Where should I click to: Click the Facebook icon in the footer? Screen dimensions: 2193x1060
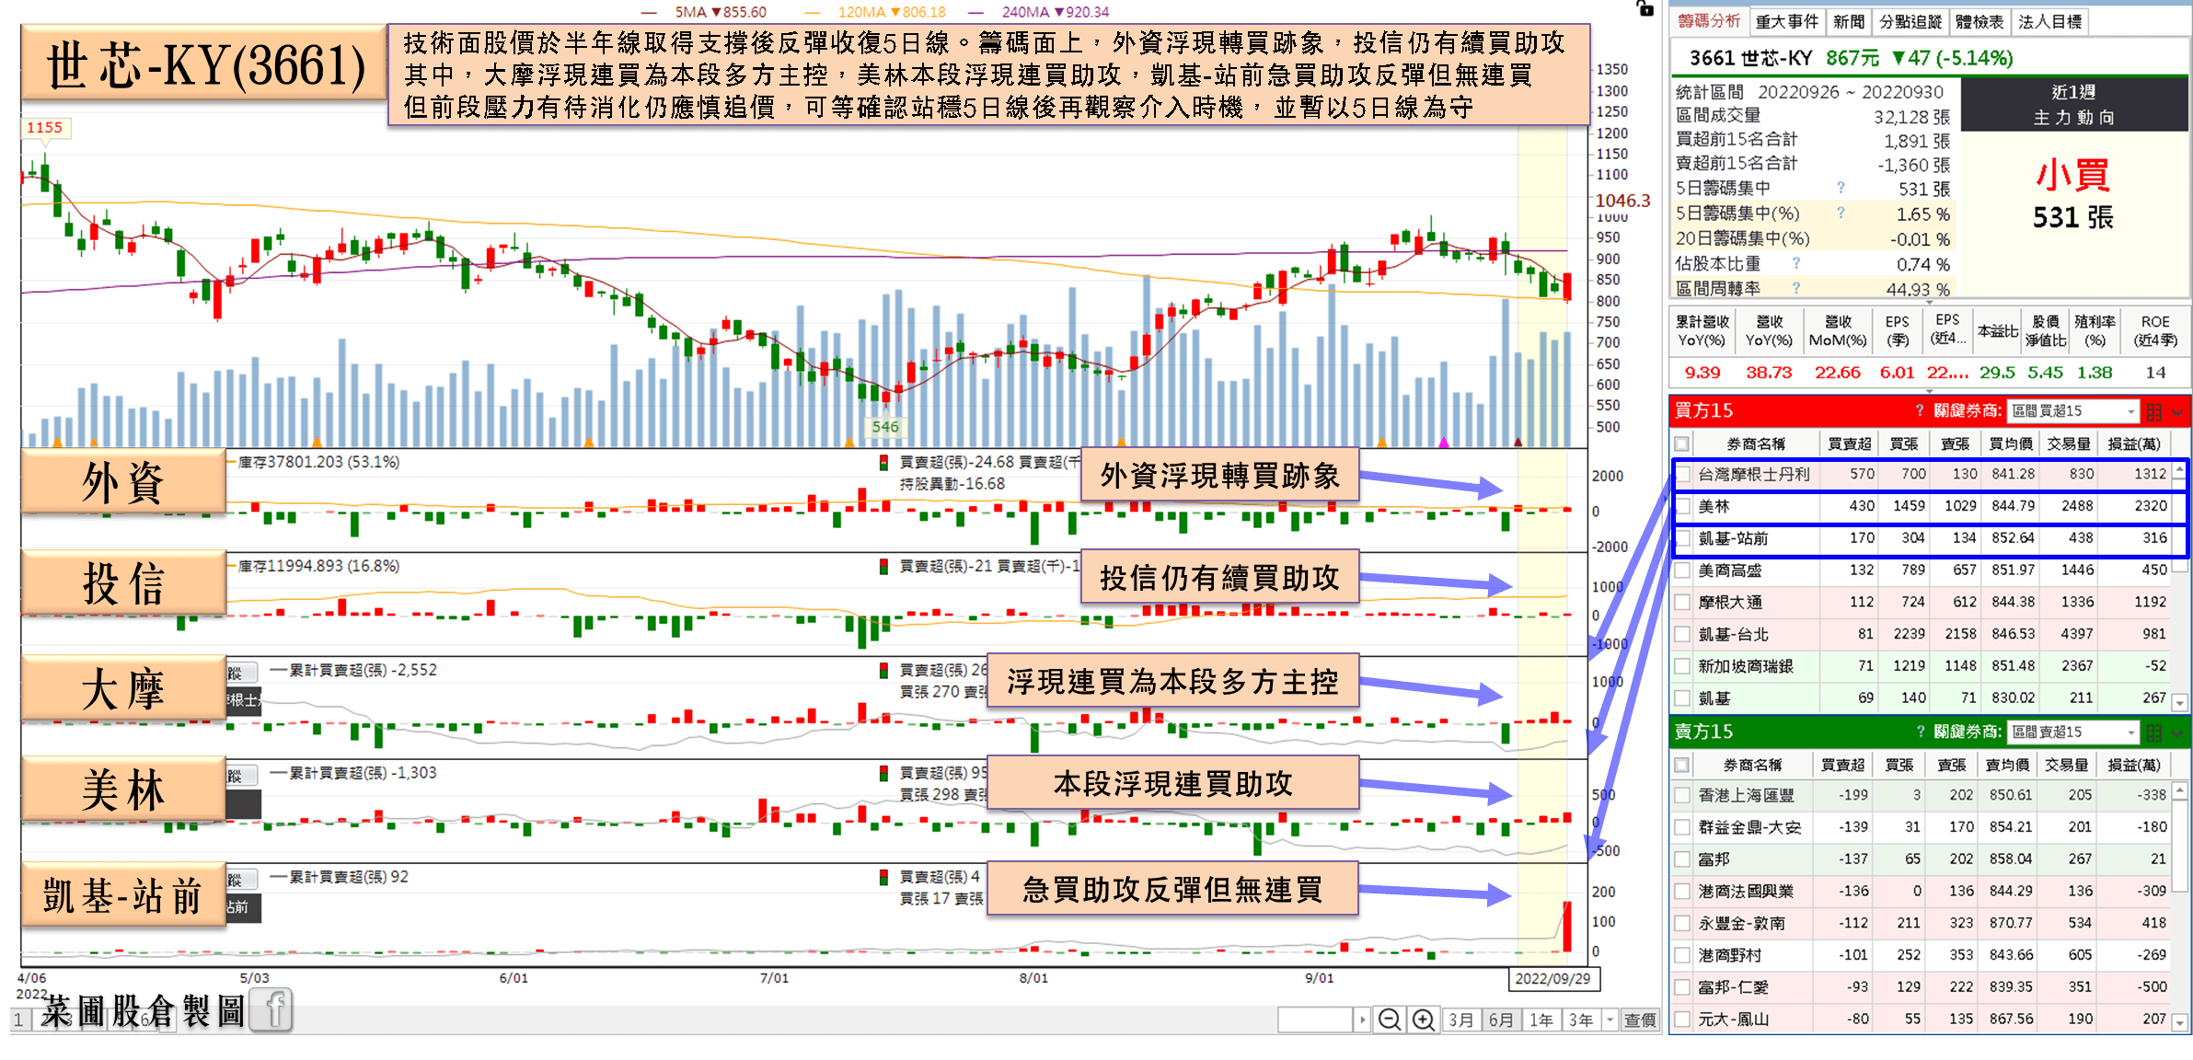271,1009
